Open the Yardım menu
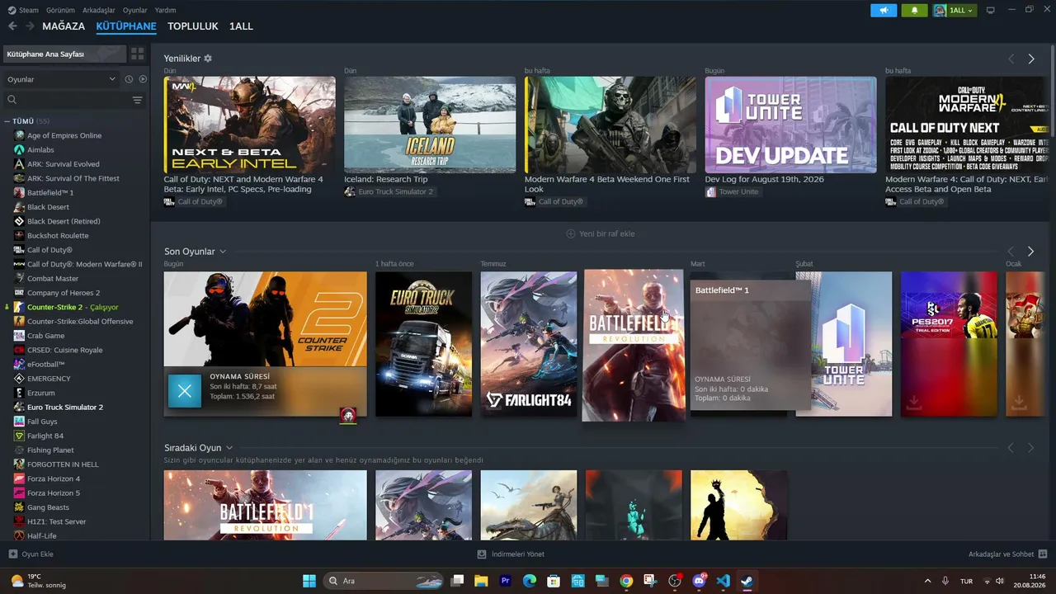1056x594 pixels. point(166,11)
